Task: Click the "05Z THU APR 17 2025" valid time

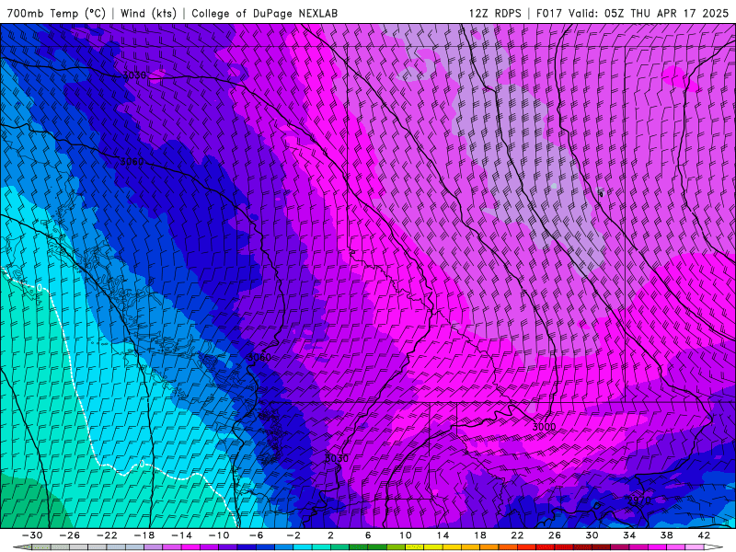Action: [x=666, y=13]
